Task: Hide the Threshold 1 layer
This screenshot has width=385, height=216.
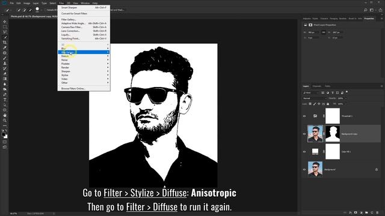Action: click(x=304, y=116)
